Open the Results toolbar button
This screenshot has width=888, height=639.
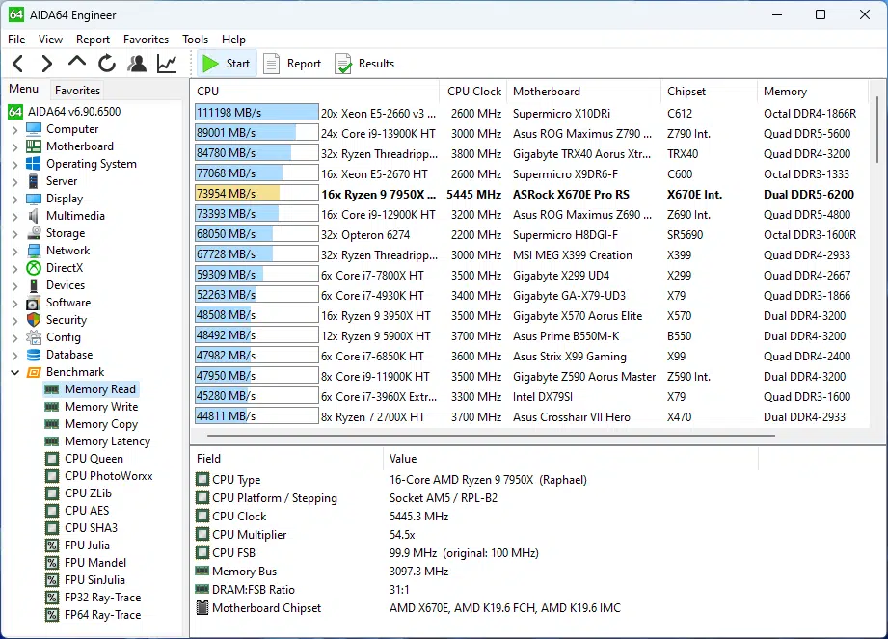[x=364, y=64]
